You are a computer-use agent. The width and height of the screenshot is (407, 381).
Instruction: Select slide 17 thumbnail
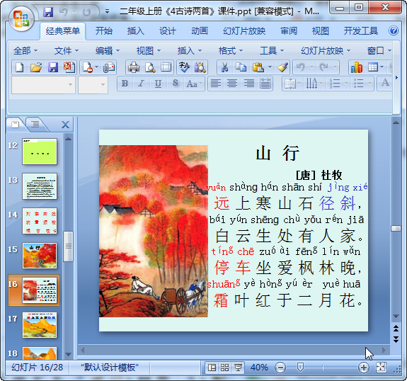tap(40, 325)
